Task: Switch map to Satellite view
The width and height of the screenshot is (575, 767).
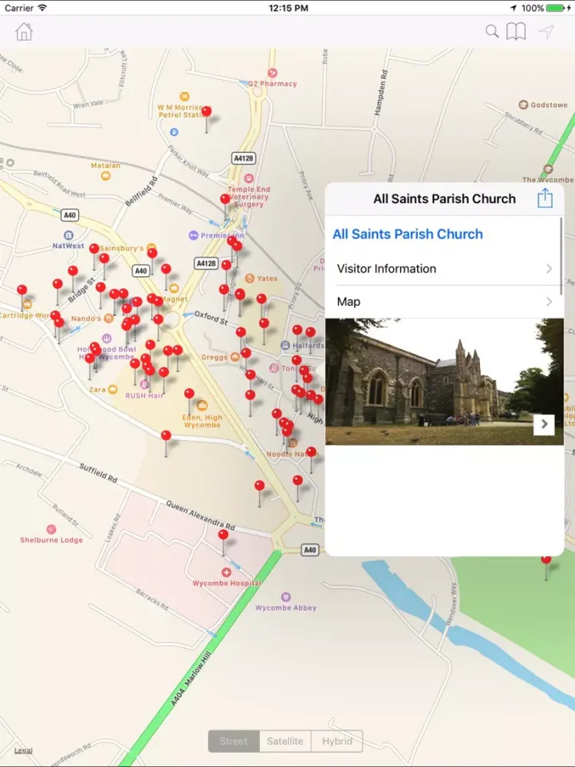Action: 285,741
